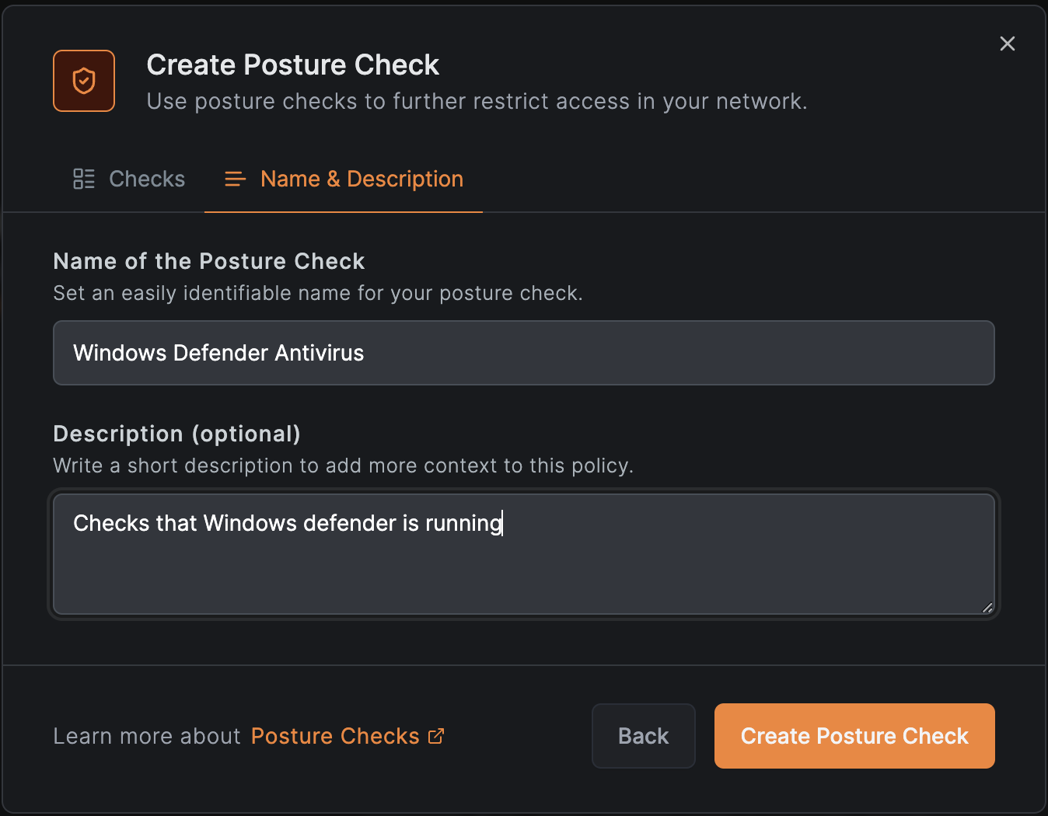This screenshot has height=816, width=1048.
Task: Switch to the Checks tab
Action: [x=129, y=179]
